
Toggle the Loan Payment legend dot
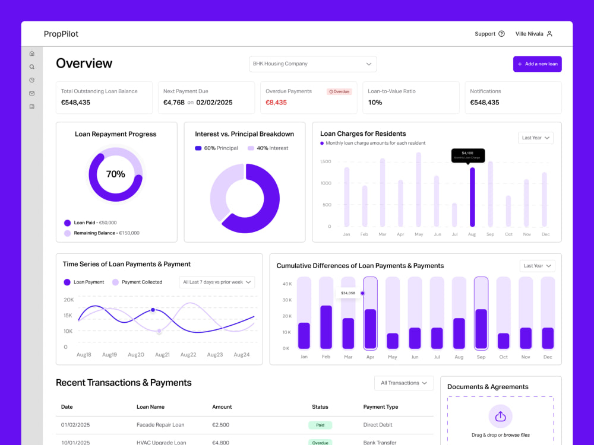tap(67, 282)
